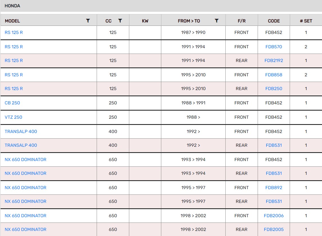Select the FDB858 code link

[274, 75]
